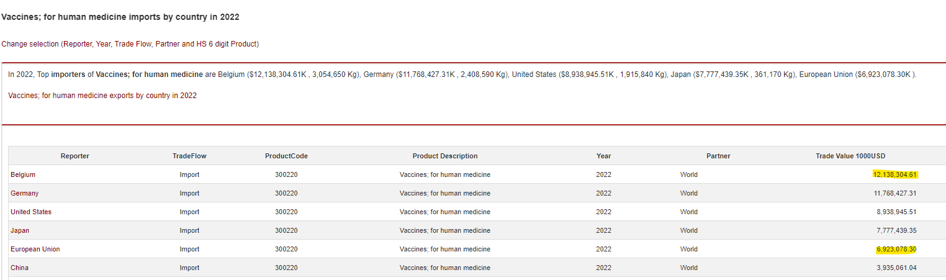Click the Year column header
This screenshot has height=280, width=946.
click(603, 156)
